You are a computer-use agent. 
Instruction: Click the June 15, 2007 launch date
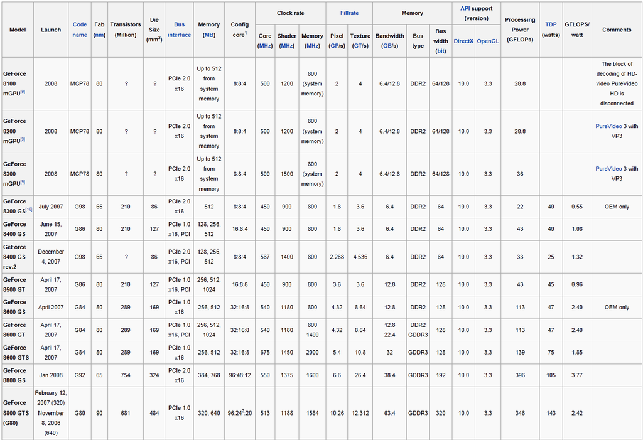pos(51,229)
